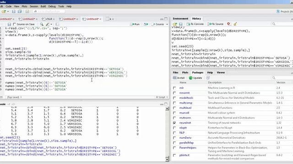Click the refresh packages icon next to Update

[208, 78]
